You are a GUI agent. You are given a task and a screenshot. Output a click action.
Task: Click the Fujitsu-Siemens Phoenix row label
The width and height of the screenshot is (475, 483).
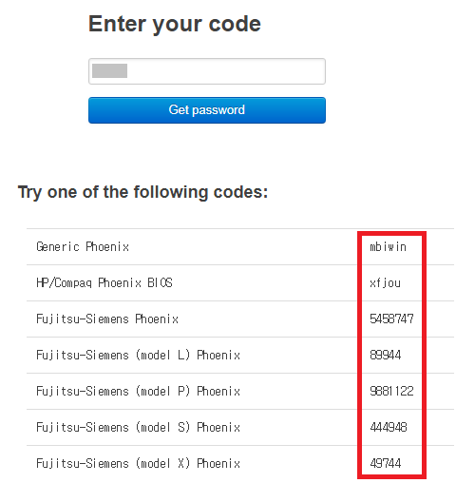pos(107,319)
